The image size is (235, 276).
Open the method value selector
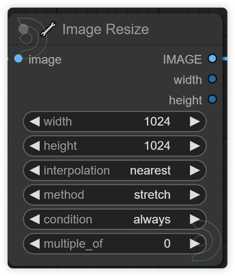[x=152, y=195]
